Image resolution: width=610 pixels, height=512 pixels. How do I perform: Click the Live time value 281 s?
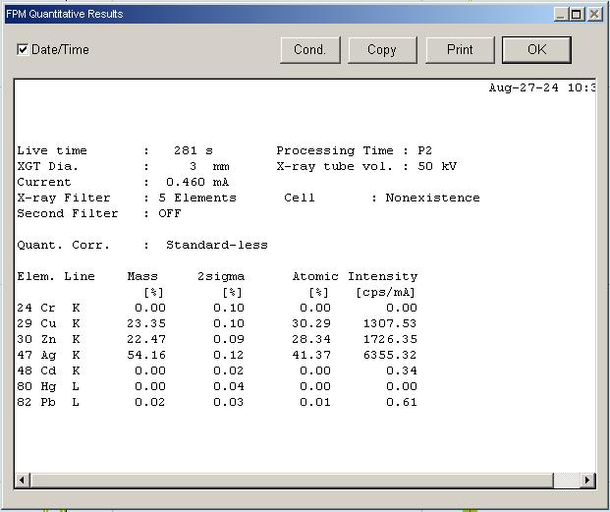(194, 150)
